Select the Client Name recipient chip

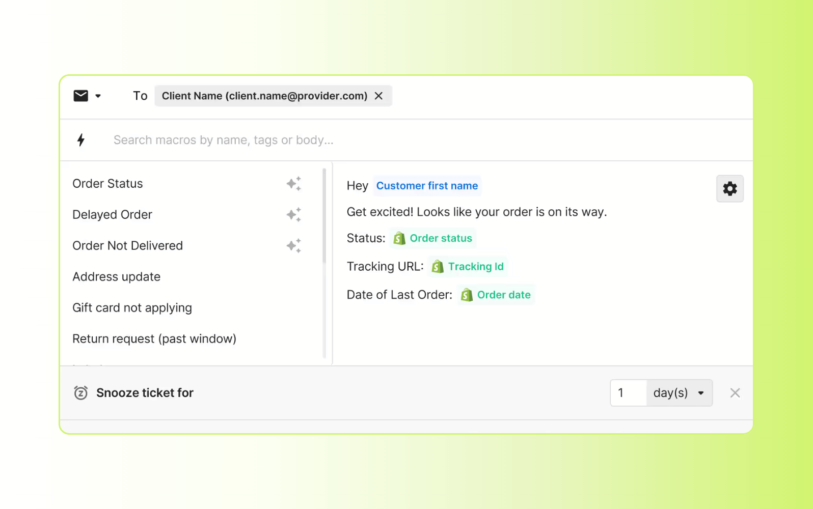pyautogui.click(x=273, y=96)
